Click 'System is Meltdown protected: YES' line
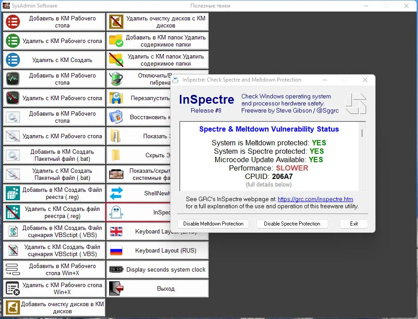Viewport: 418px width, 319px height. point(269,143)
